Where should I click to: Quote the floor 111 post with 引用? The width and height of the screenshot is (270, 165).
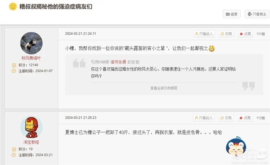coord(226,34)
